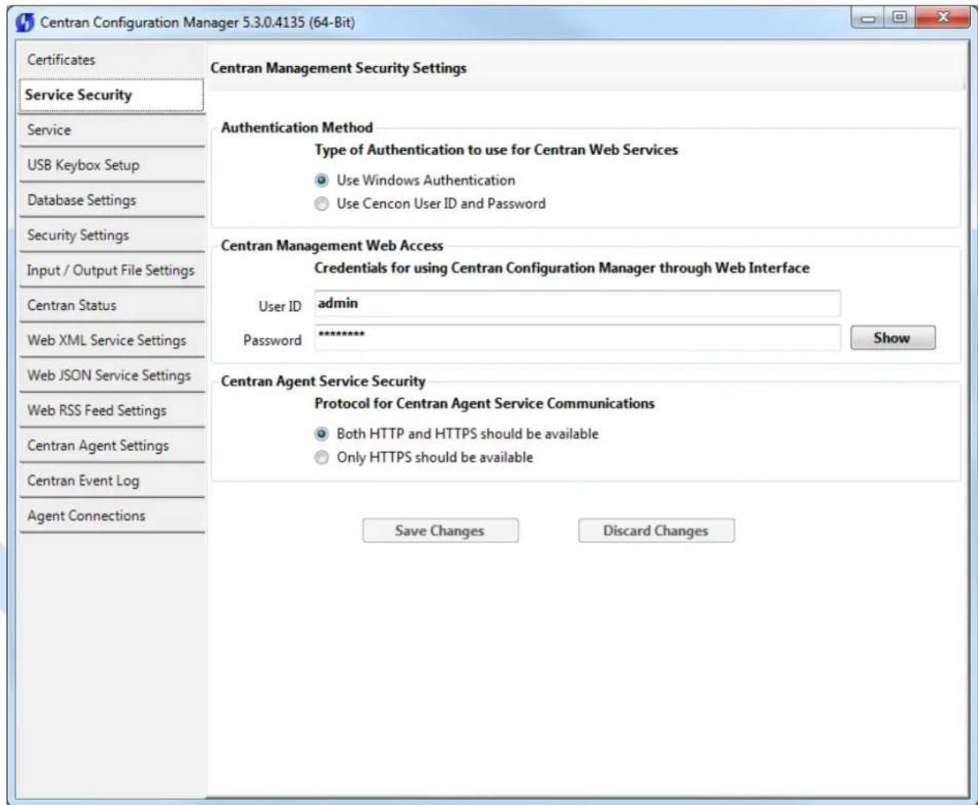Image resolution: width=978 pixels, height=805 pixels.
Task: Click the User ID input field
Action: (577, 304)
